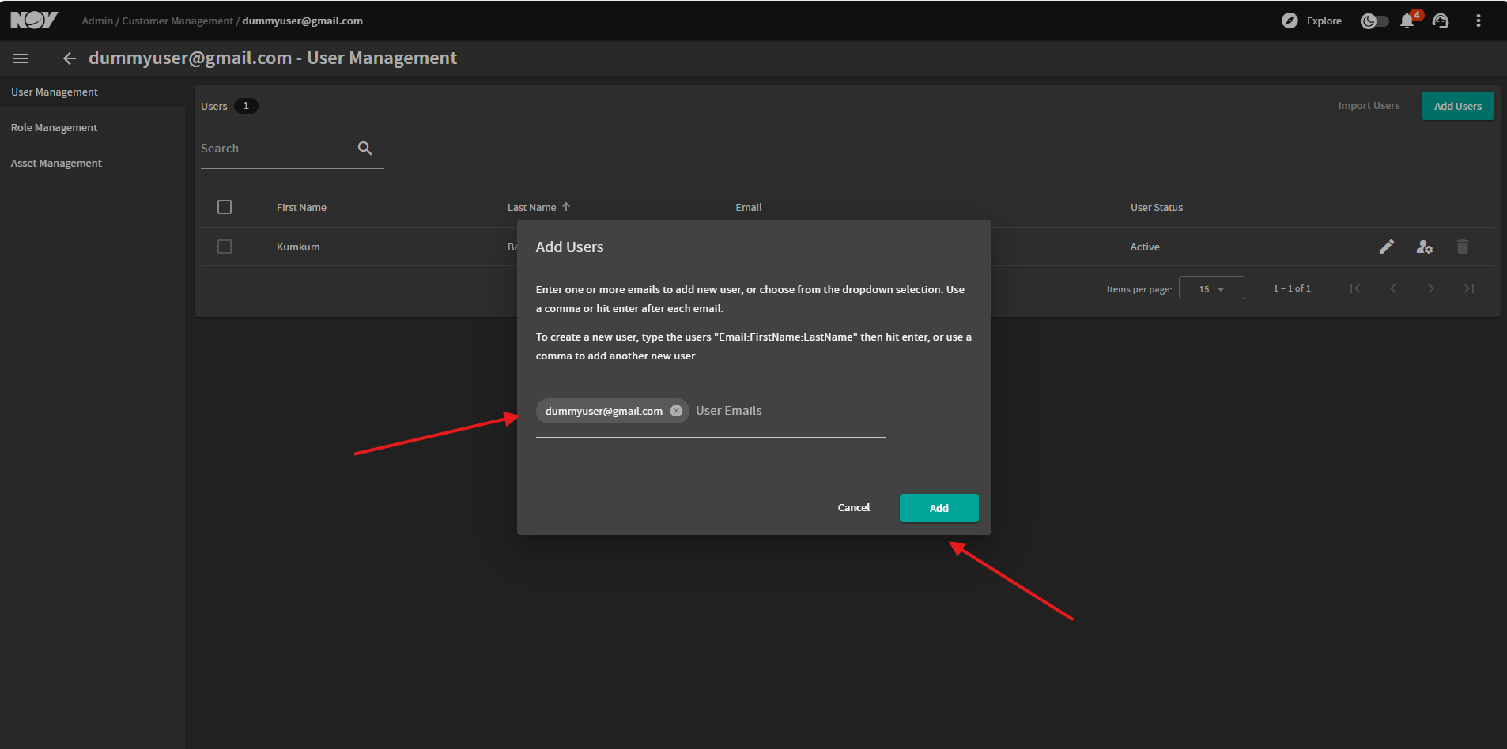Open the items per page dropdown
1507x749 pixels.
[1211, 288]
